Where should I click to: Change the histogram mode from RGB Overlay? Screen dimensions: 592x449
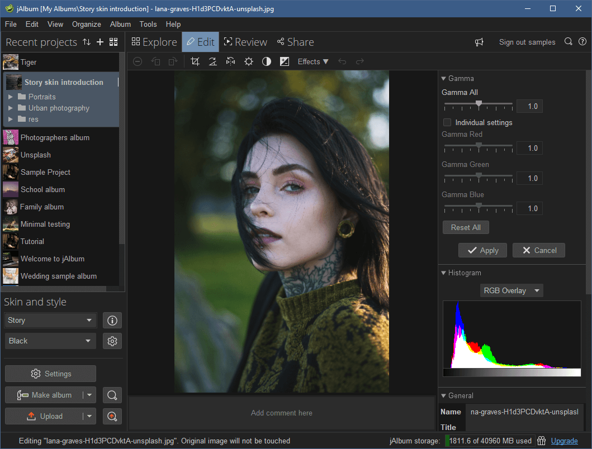coord(511,290)
